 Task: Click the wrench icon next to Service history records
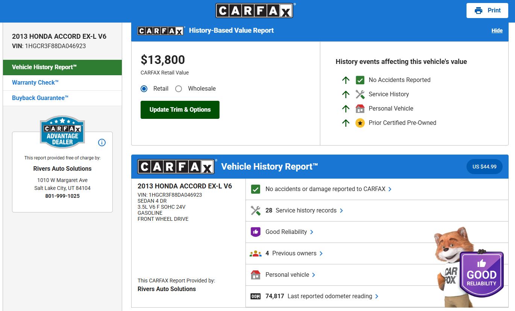point(256,211)
